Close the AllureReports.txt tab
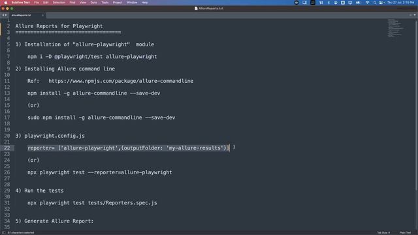The height and width of the screenshot is (235, 418). (42, 15)
